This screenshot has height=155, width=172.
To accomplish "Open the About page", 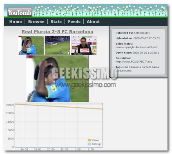I will (x=93, y=22).
